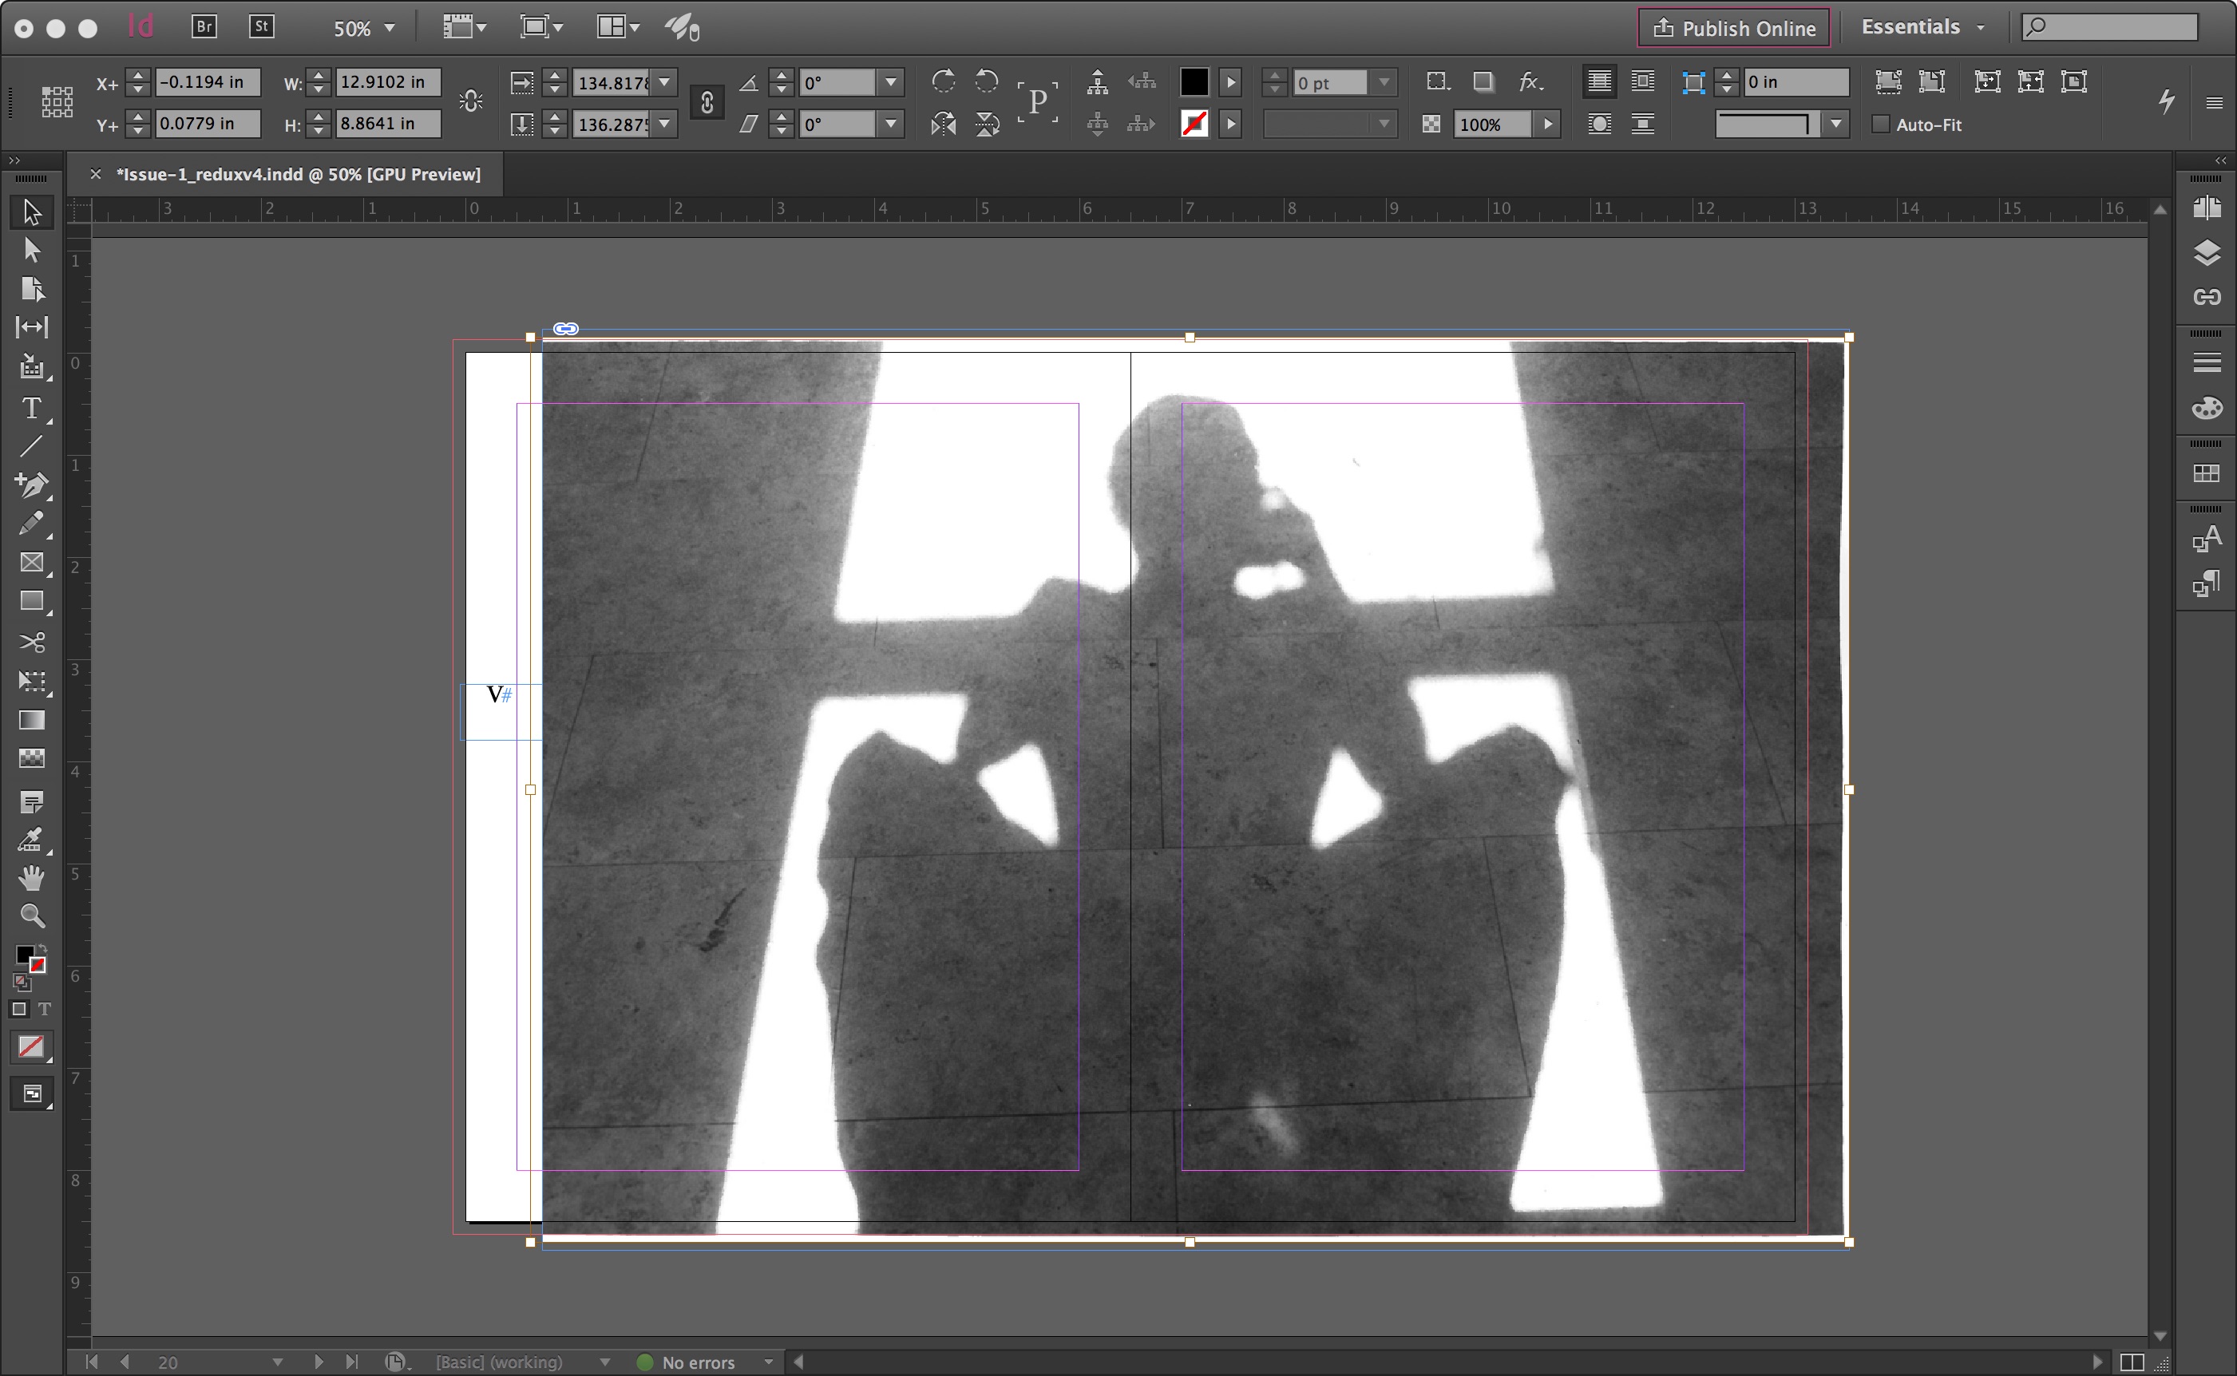This screenshot has width=2237, height=1376.
Task: Select the Type tool
Action: [31, 409]
